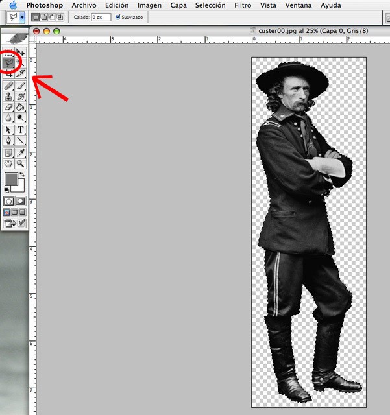Select the Hand tool

tap(9, 165)
